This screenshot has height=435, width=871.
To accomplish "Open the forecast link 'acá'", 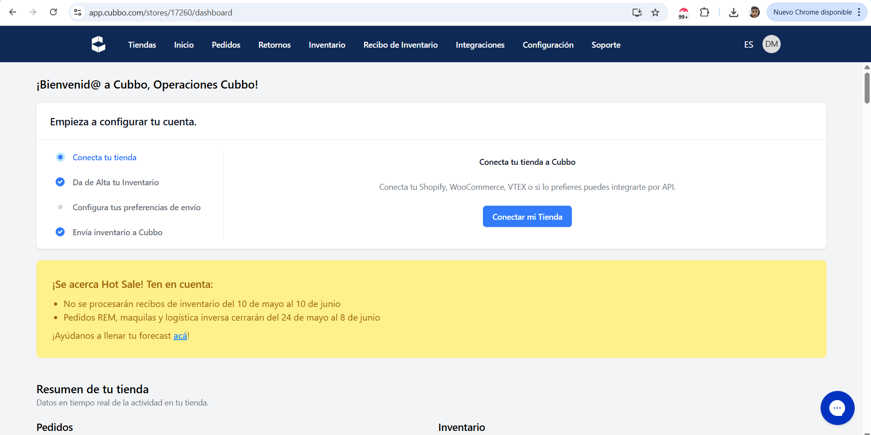I will 180,336.
